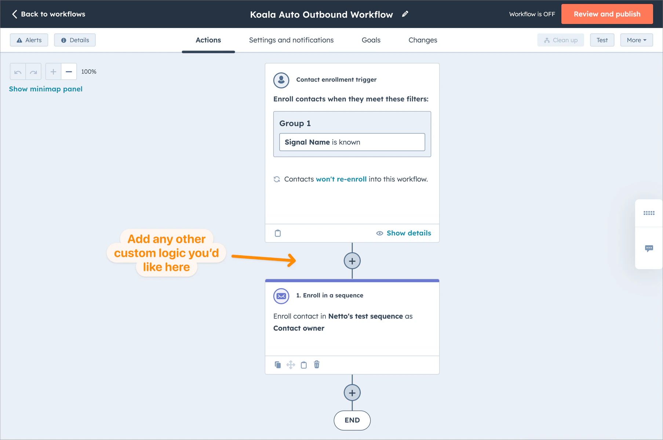Show the minimap panel
663x440 pixels.
[45, 89]
